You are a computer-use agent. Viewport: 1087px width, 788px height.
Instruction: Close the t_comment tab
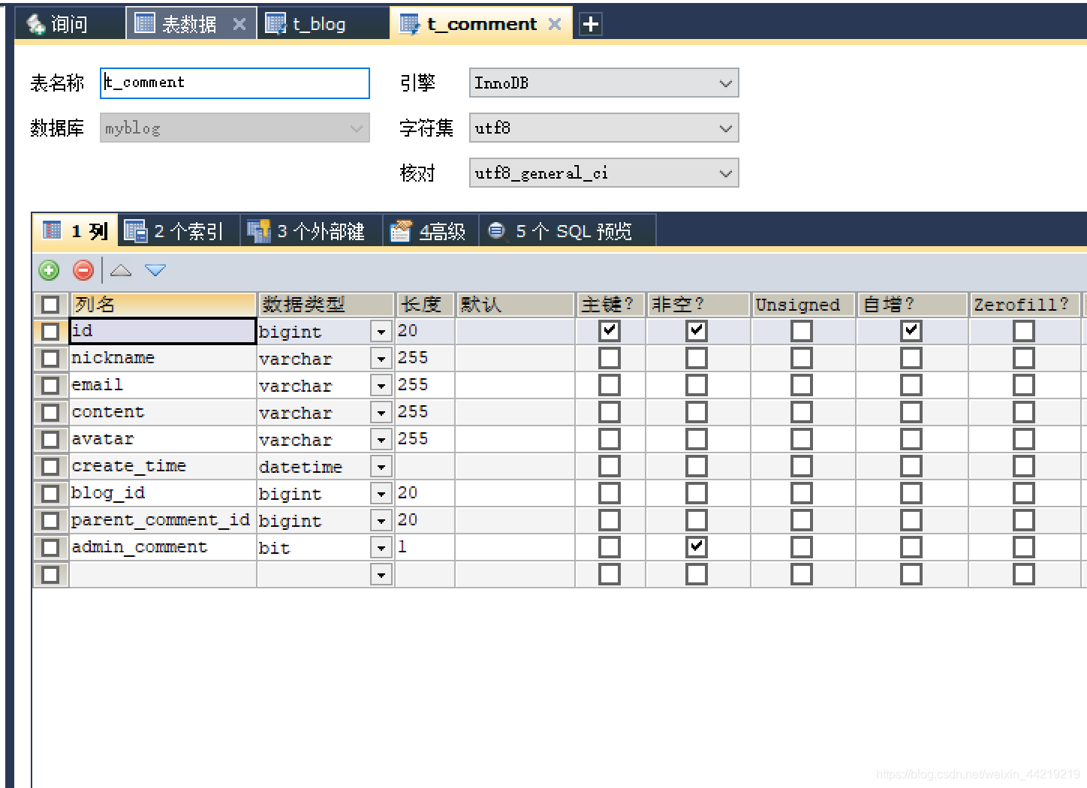[555, 24]
